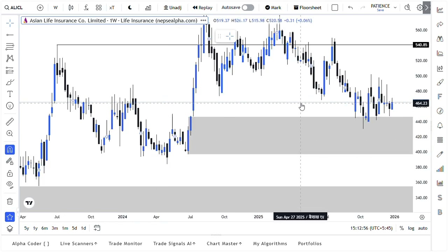Select the pattern drawing tool
448x252 pixels.
click(x=10, y=58)
